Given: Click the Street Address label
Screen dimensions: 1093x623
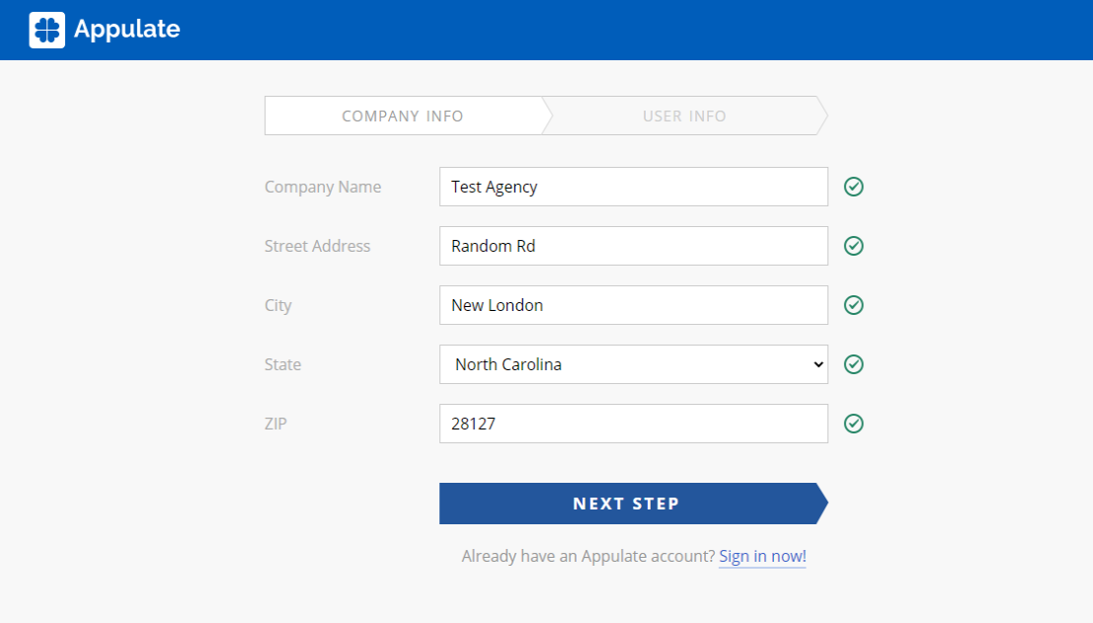Looking at the screenshot, I should (317, 246).
